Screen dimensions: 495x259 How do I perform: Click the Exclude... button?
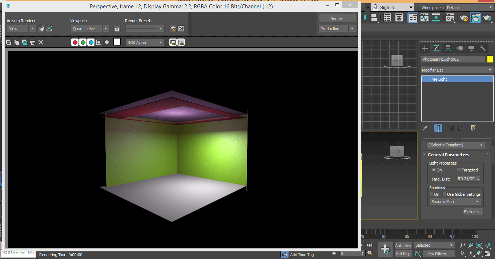pos(473,212)
